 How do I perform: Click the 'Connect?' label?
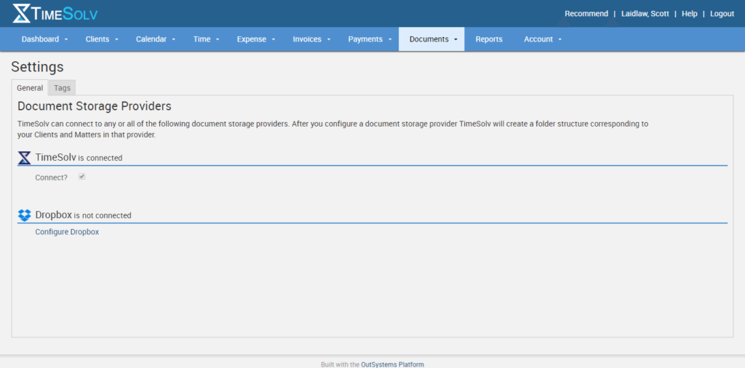tap(52, 177)
